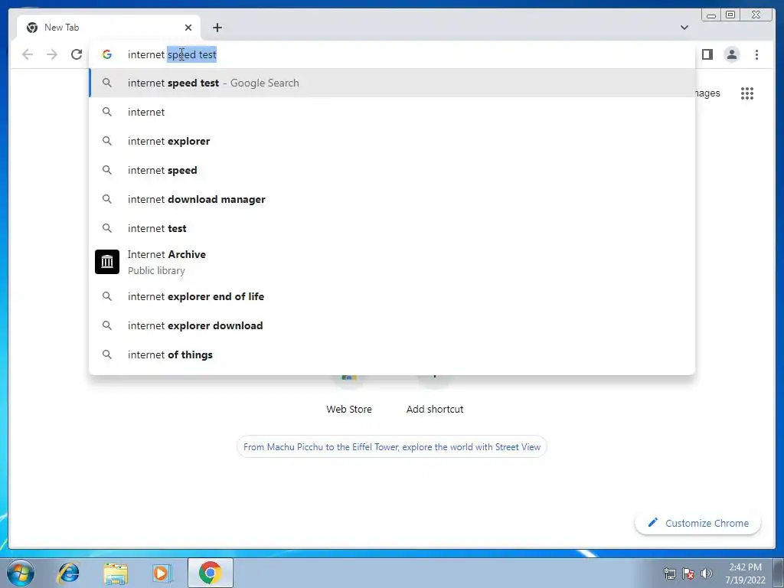Select 'internet of things' suggestion
Viewport: 784px width, 588px height.
point(392,354)
